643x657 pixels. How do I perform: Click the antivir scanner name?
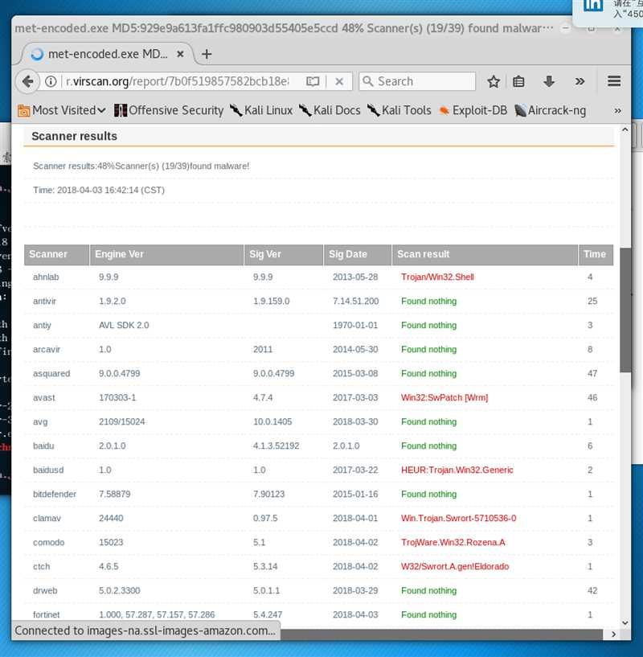(44, 302)
